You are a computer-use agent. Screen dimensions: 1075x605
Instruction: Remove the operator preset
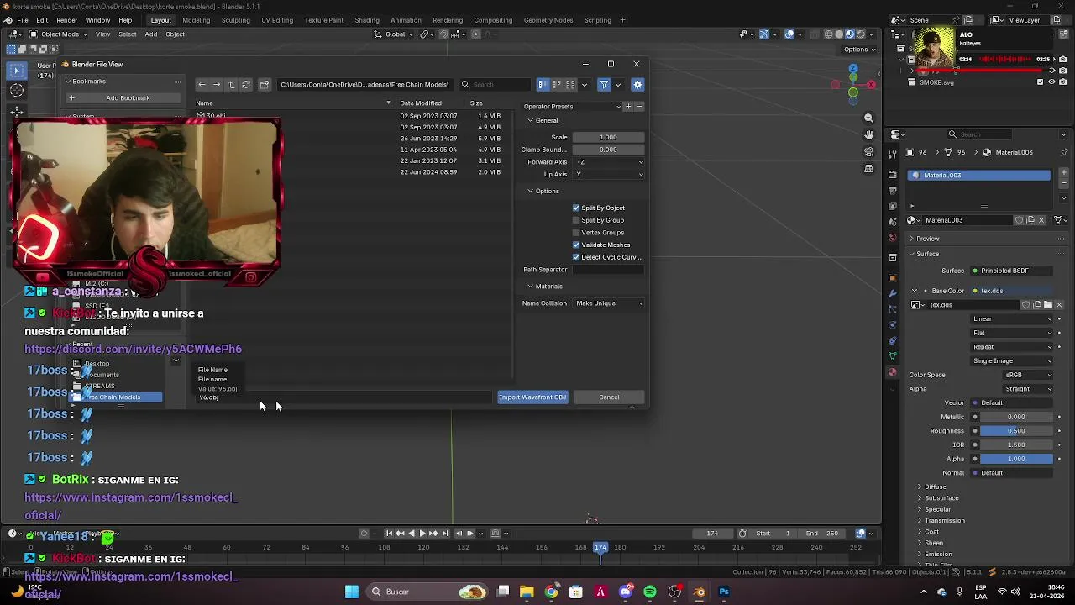(639, 107)
